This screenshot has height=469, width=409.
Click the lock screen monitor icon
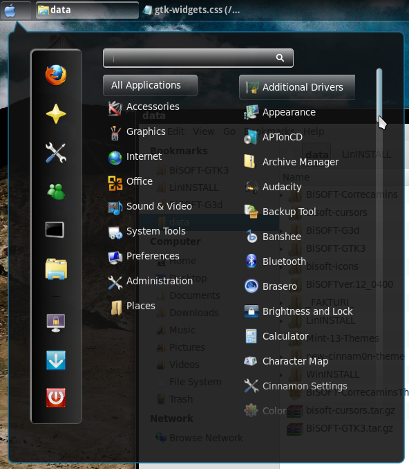point(56,323)
